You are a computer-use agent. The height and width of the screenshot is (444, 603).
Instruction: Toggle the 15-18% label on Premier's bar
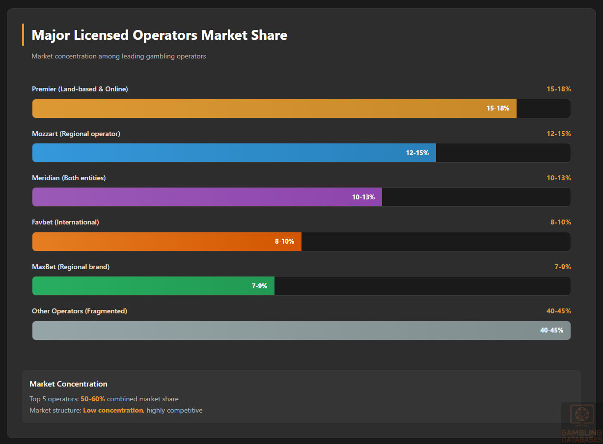pos(497,108)
